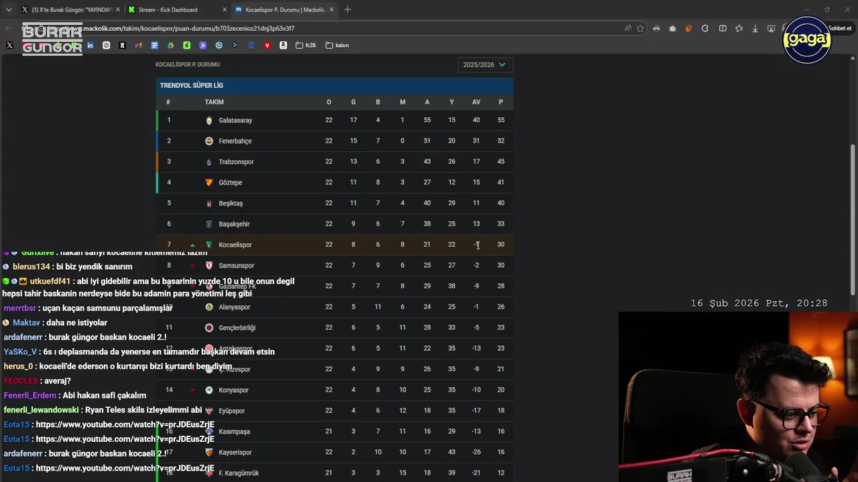This screenshot has width=858, height=482.
Task: Open the X bookmark in bookmarks bar
Action: pyautogui.click(x=9, y=46)
